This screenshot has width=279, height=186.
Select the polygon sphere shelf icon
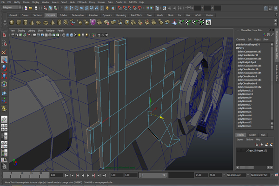pyautogui.click(x=12, y=22)
